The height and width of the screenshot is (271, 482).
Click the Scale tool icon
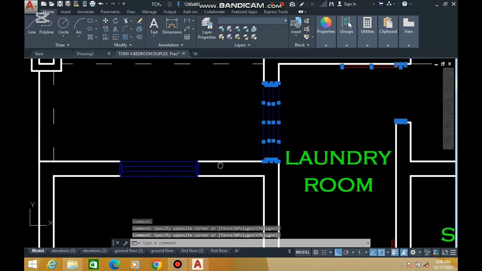[x=116, y=37]
